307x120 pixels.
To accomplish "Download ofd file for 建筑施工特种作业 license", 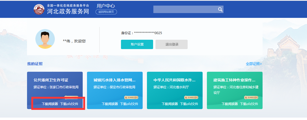I will tap(249, 104).
